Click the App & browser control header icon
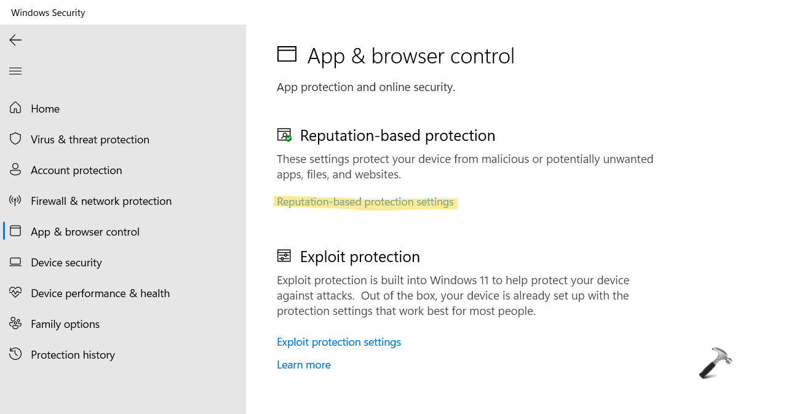 point(287,55)
